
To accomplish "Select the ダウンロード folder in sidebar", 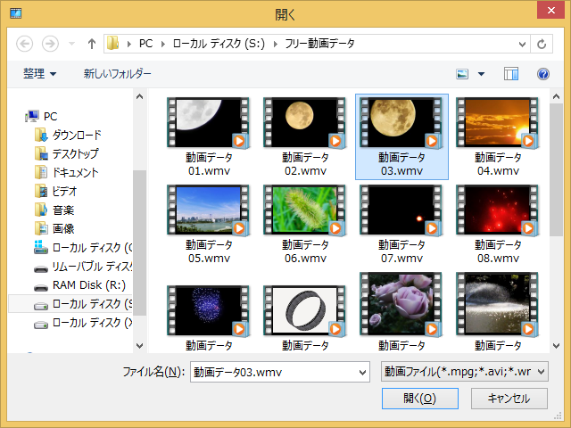I will (x=76, y=135).
